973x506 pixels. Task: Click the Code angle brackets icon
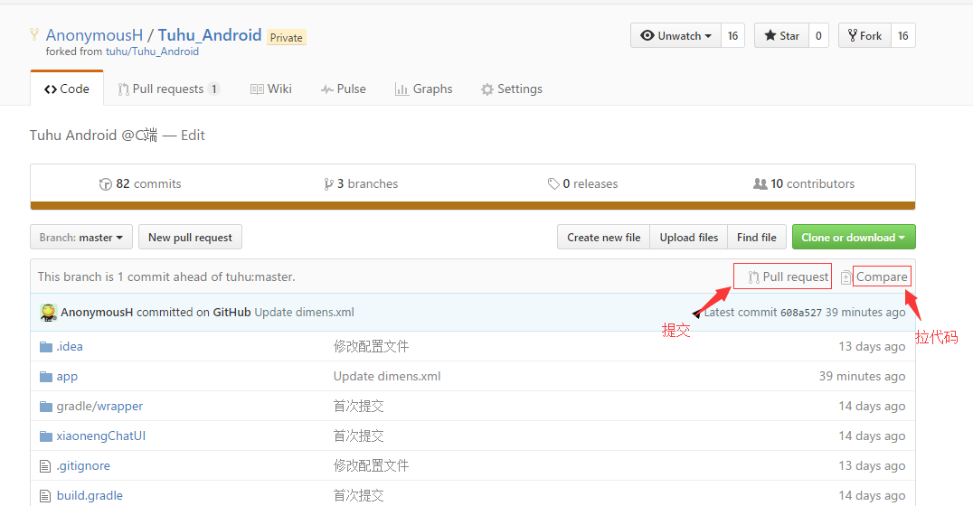click(51, 89)
